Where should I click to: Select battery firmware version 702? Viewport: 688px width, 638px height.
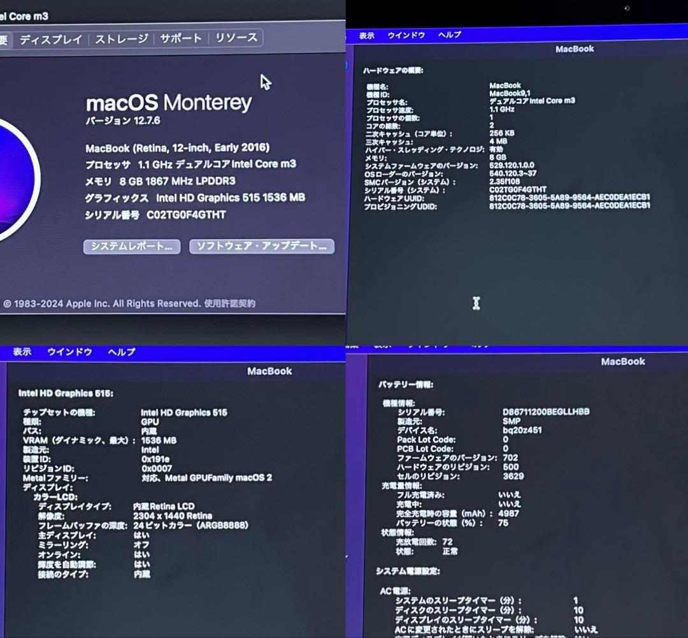pos(510,458)
